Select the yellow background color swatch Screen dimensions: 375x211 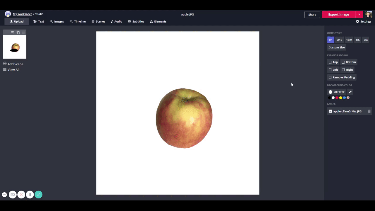point(340,98)
